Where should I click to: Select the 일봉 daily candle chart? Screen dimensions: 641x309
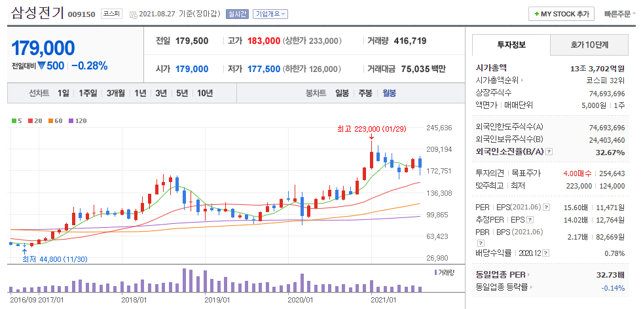342,93
